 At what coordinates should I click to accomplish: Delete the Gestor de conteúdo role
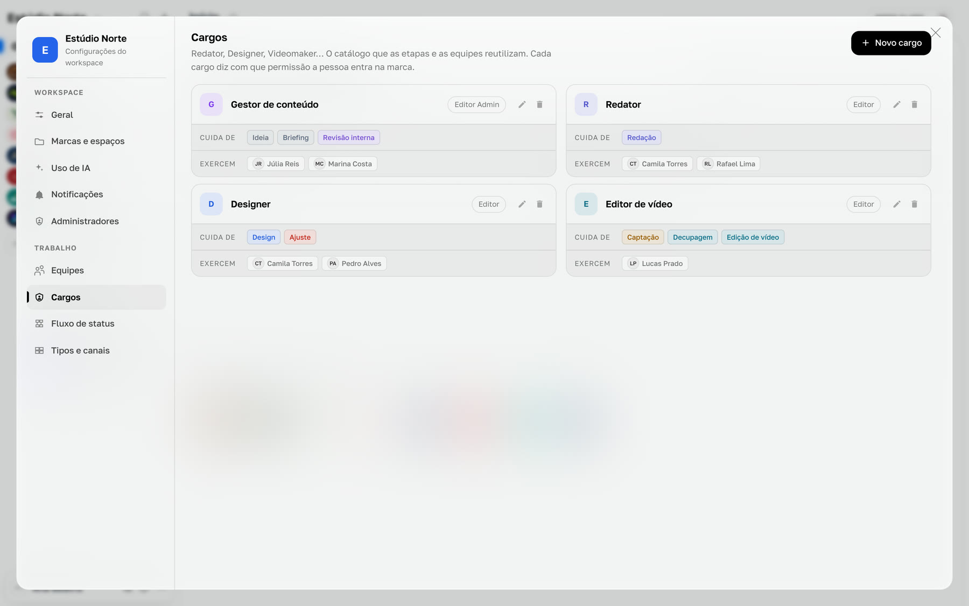pyautogui.click(x=539, y=104)
